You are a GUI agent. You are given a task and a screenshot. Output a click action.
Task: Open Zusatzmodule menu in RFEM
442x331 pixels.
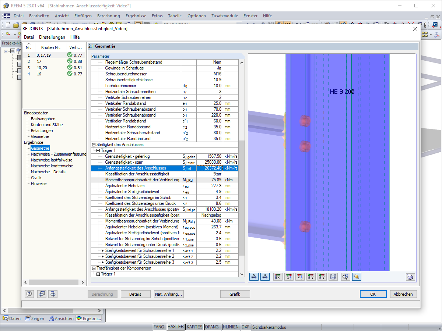tap(225, 16)
